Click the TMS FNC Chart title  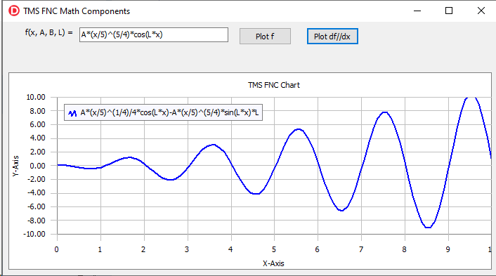[274, 85]
